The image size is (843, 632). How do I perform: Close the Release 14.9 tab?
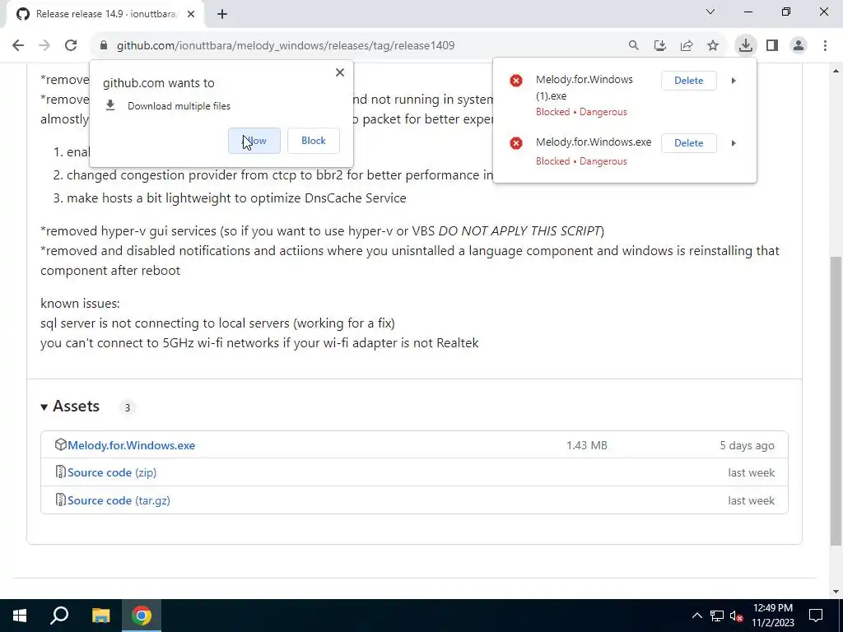191,14
